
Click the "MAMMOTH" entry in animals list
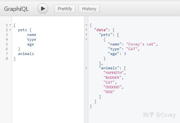coord(114,73)
